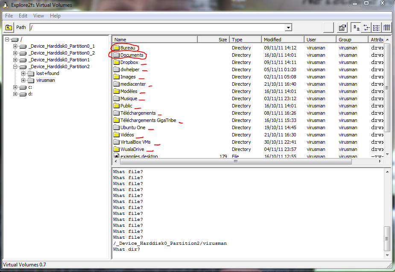This screenshot has width=395, height=272.
Task: Click the log pane scroll-up arrow
Action: [x=387, y=172]
